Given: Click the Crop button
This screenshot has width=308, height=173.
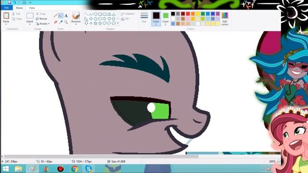Looking at the screenshot, I should point(41,14).
